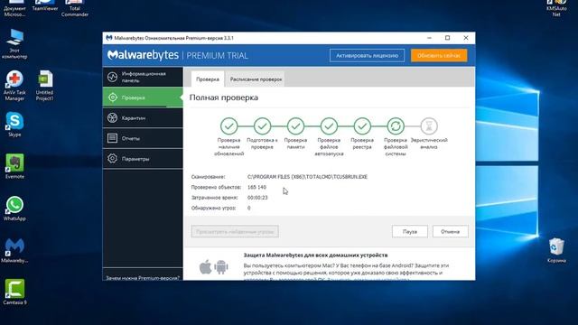The image size is (578, 325).
Task: Click Активировать лицензию button
Action: [368, 56]
